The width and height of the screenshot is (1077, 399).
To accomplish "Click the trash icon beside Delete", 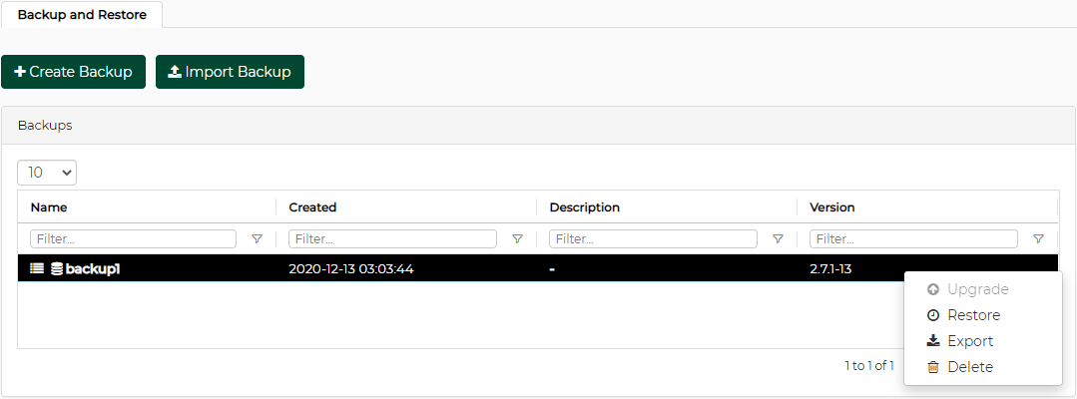I will 933,367.
